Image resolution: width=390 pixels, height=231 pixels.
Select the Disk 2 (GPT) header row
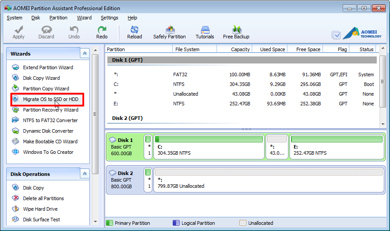pyautogui.click(x=242, y=118)
